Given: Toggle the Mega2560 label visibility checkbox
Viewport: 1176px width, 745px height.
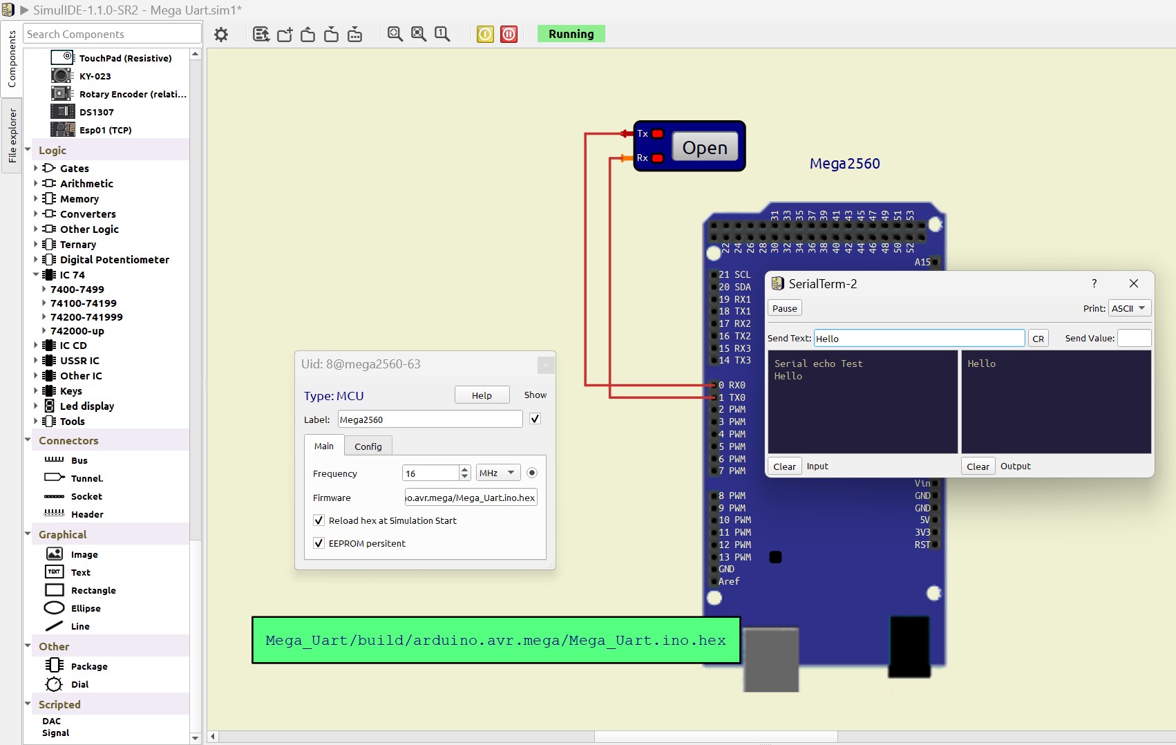Looking at the screenshot, I should (x=535, y=419).
